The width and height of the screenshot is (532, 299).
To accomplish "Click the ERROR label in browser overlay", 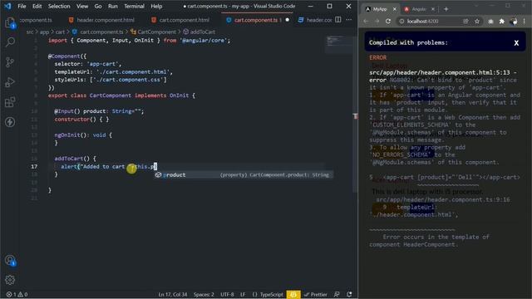I will pyautogui.click(x=377, y=57).
